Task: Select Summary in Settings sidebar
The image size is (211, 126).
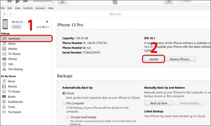Action: pos(26,39)
